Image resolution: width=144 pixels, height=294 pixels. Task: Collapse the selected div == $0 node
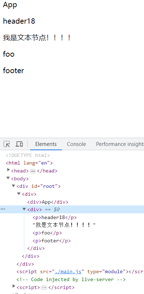point(24,209)
